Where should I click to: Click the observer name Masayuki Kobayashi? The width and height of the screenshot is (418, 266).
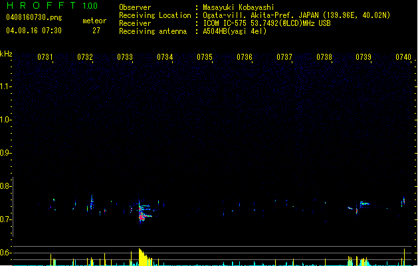239,7
